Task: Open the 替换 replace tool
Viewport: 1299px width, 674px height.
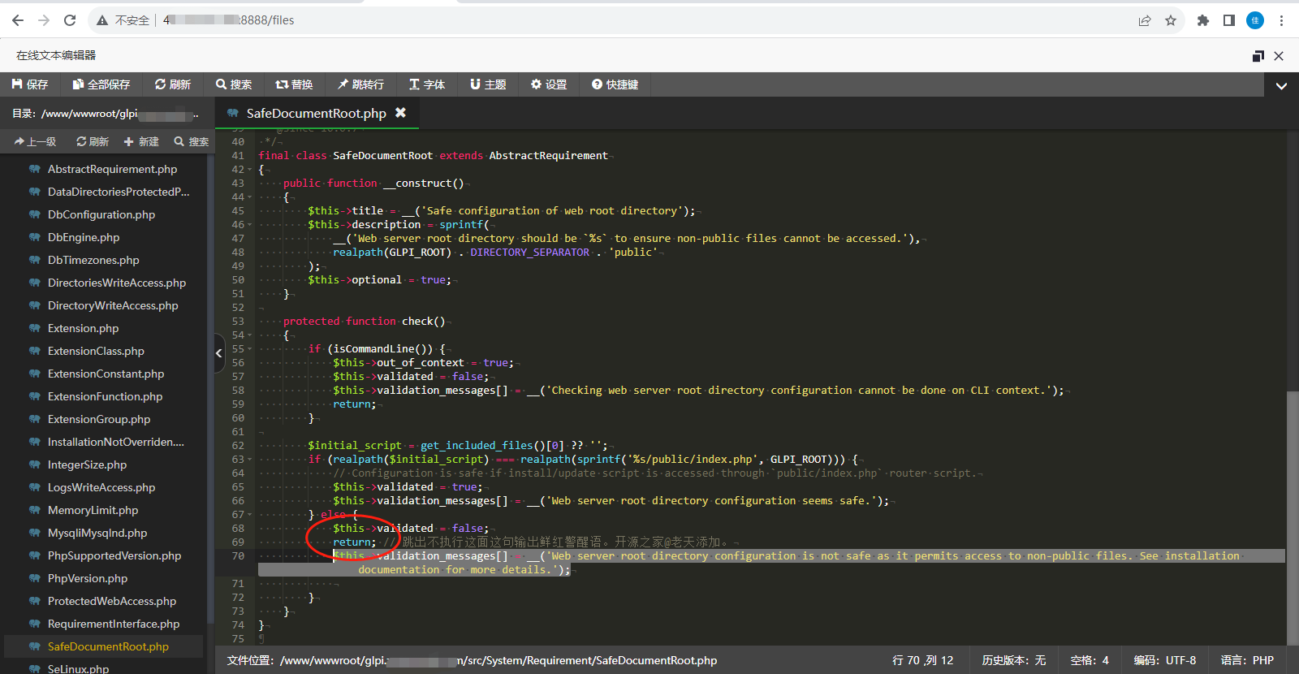Action: click(x=294, y=84)
